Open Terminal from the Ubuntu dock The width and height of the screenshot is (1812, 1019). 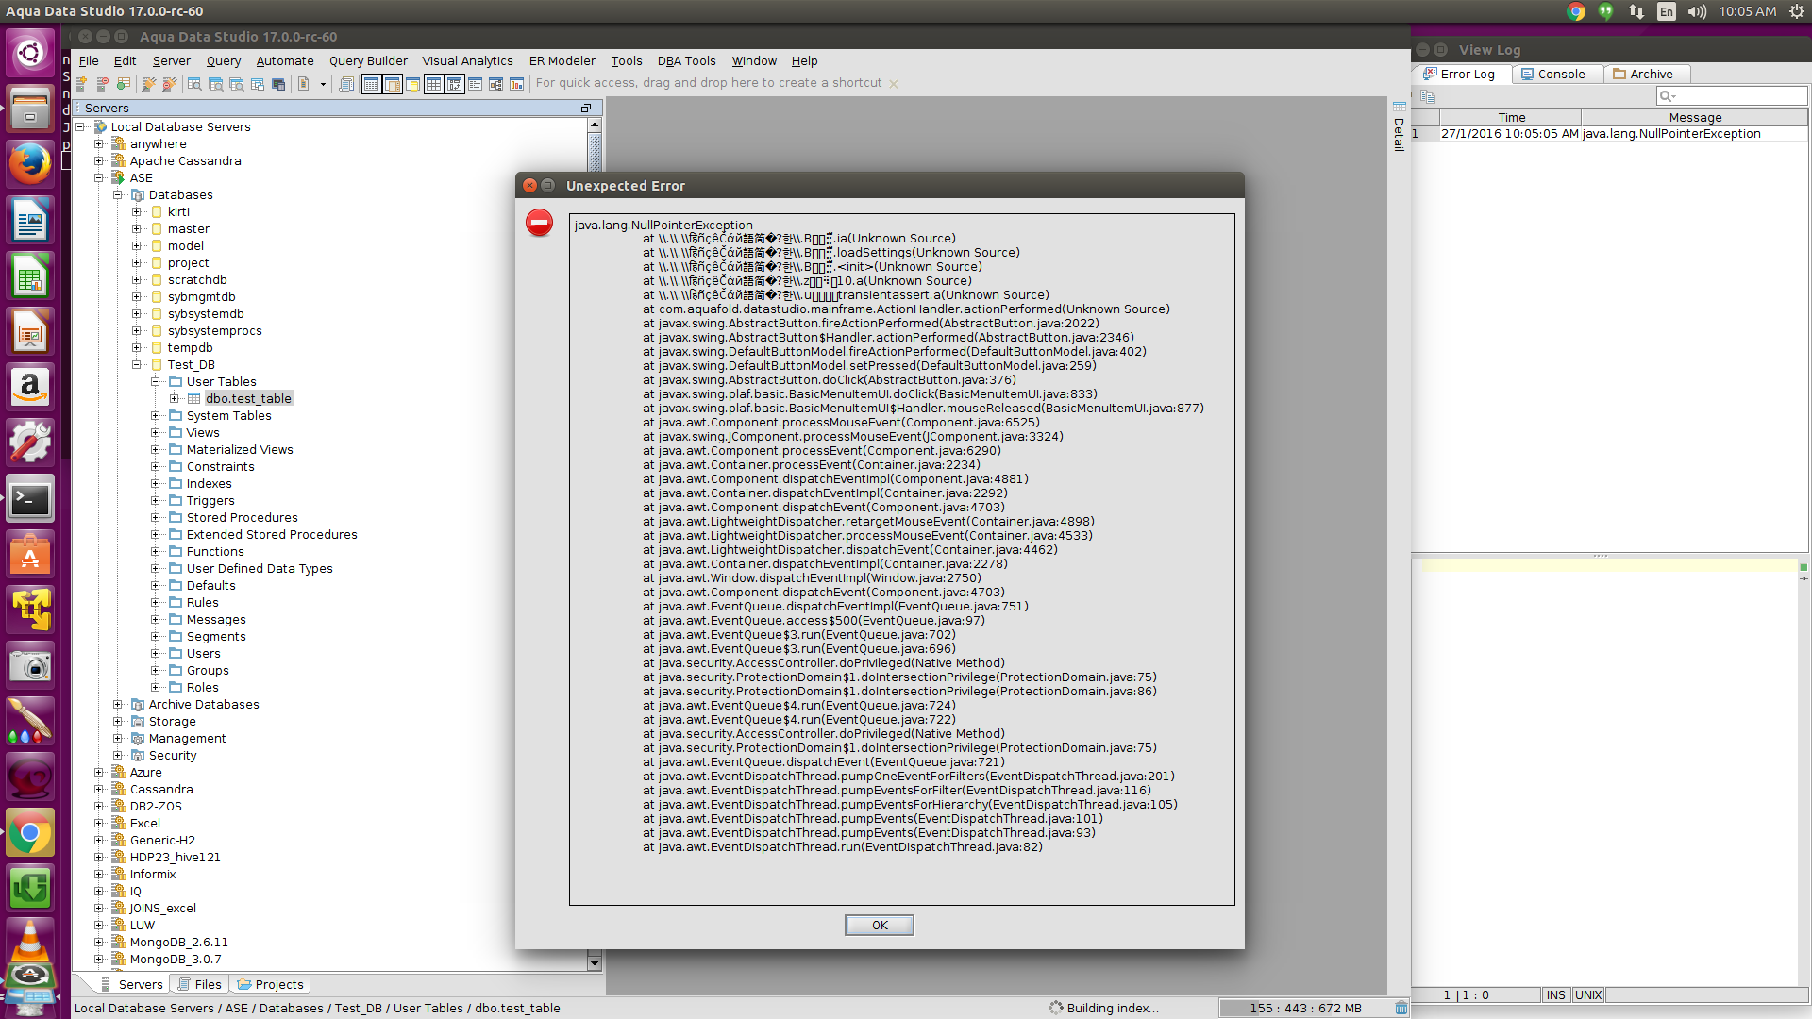(30, 499)
